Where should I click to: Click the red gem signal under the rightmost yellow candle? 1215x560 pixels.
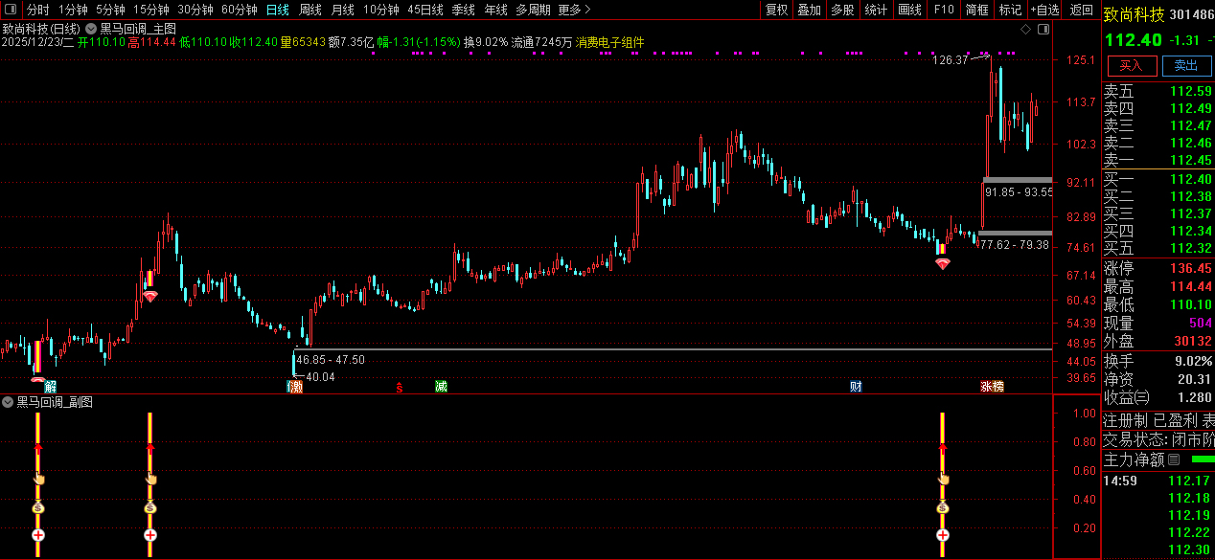point(943,263)
